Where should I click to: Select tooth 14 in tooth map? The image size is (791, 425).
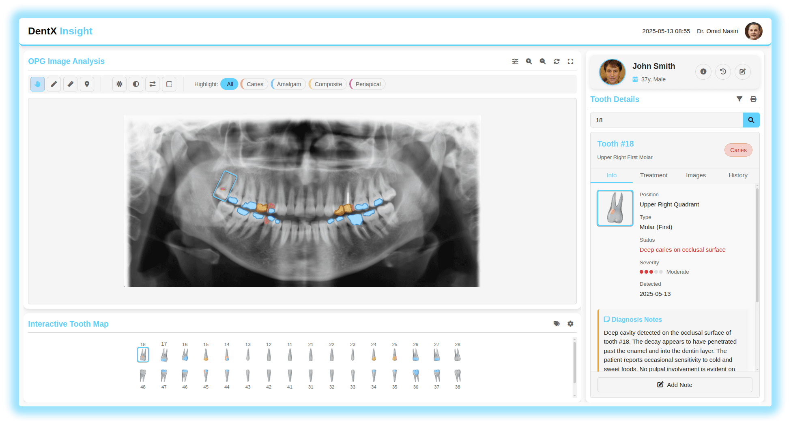227,354
